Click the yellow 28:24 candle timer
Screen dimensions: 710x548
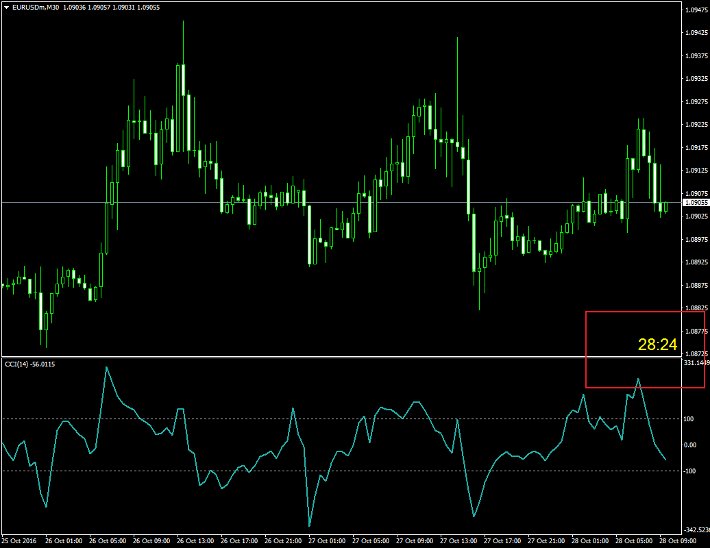657,345
